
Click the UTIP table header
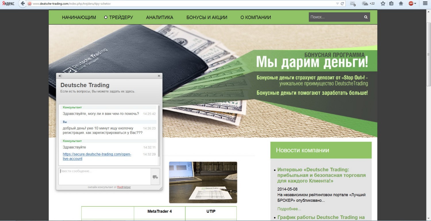211,211
